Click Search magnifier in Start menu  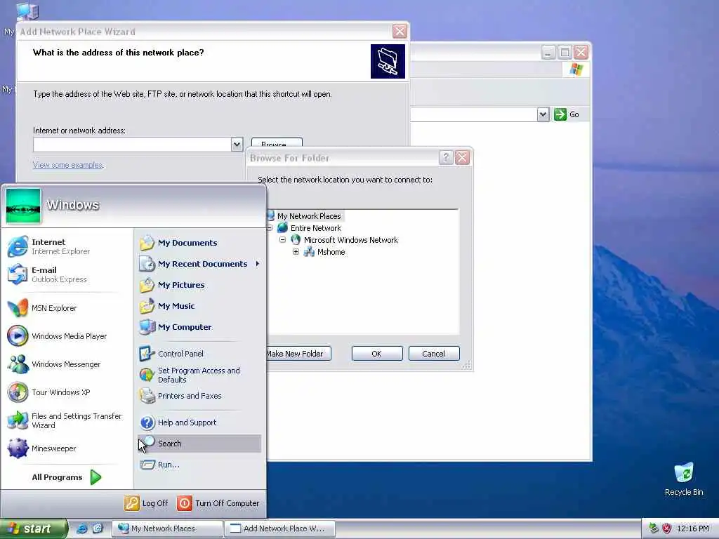coord(147,444)
